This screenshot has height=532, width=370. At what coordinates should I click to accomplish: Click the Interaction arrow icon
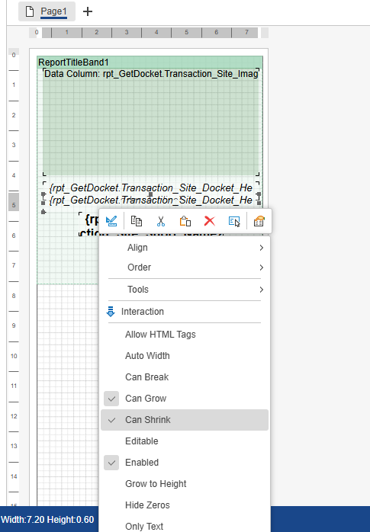coord(111,312)
